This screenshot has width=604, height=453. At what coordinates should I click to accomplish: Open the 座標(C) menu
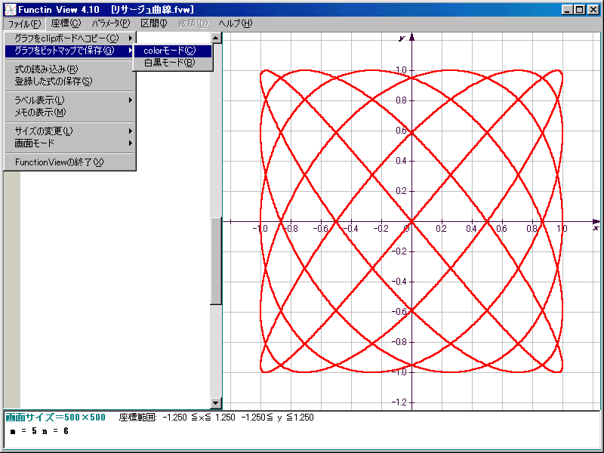66,23
